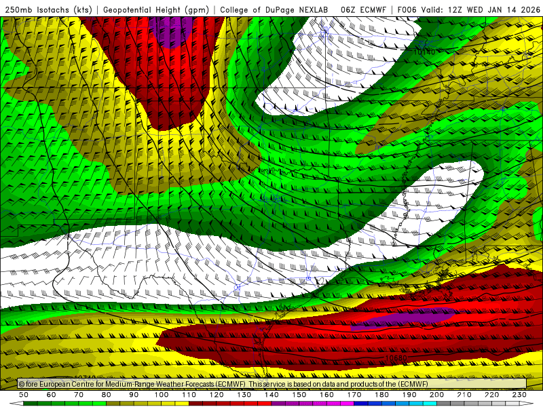543x407 pixels.
Task: Click the "130" value on the color scale
Action: [244, 395]
